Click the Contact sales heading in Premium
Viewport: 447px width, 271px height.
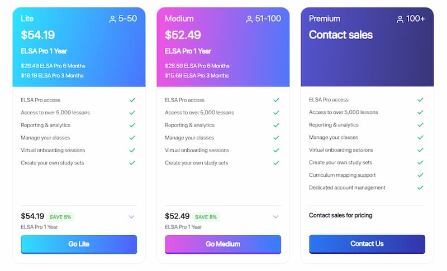341,35
